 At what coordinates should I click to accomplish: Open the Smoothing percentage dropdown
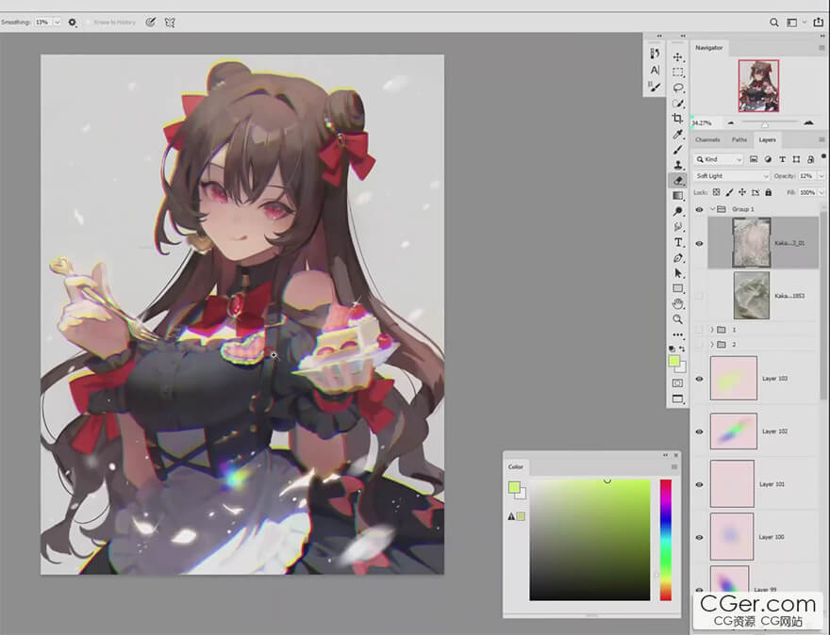click(57, 23)
